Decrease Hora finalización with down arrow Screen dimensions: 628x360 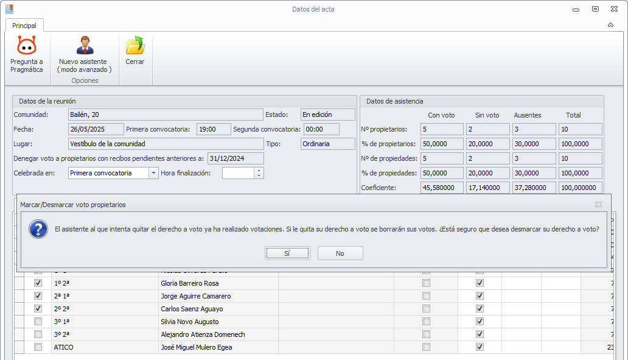(x=259, y=176)
